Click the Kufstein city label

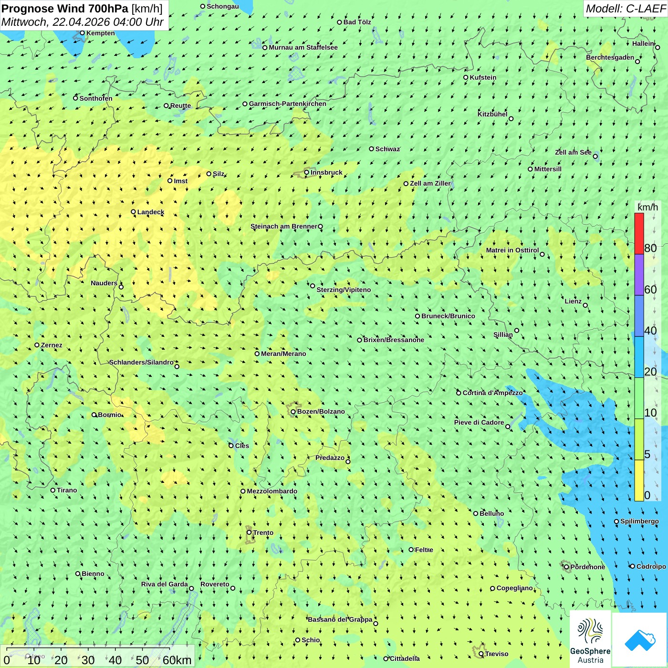pos(483,77)
